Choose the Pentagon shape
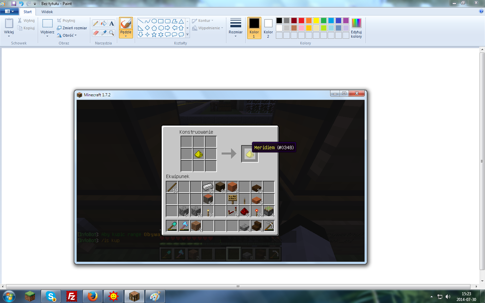The width and height of the screenshot is (485, 303). [x=154, y=28]
